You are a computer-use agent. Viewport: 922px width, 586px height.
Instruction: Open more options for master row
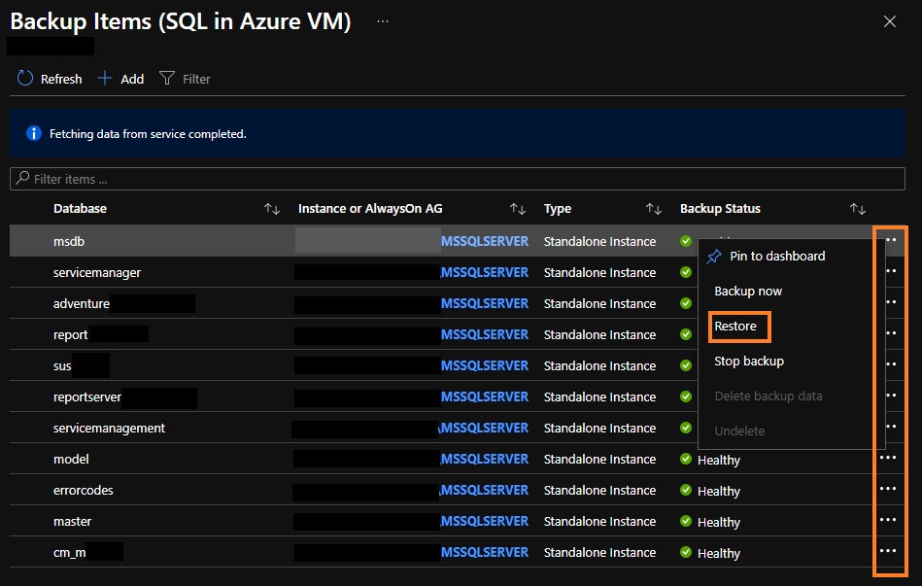tap(888, 520)
